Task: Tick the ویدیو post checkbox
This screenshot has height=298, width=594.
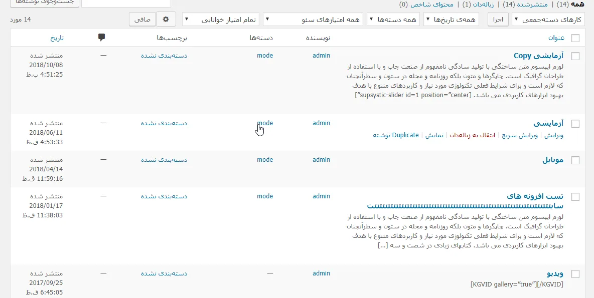Action: click(575, 274)
